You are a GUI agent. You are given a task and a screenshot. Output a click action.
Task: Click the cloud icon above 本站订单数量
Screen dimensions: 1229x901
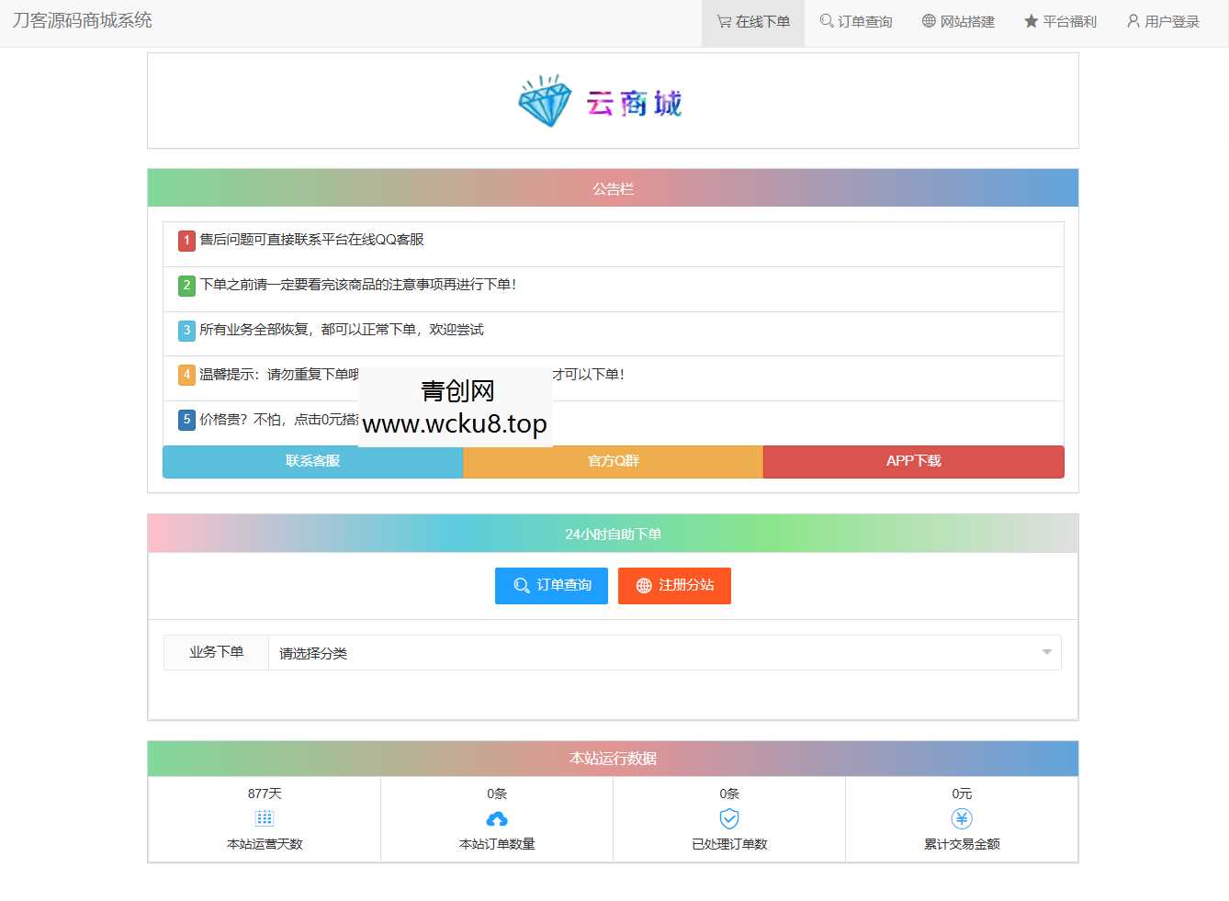pyautogui.click(x=497, y=818)
